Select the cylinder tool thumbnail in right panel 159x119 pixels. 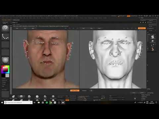coord(152,37)
